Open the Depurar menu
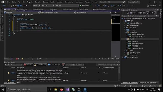The image size is (163, 92). coord(46,2)
